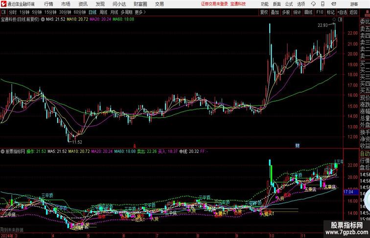Add stock via +自选 button
This screenshot has height=238, width=370.
point(342,12)
